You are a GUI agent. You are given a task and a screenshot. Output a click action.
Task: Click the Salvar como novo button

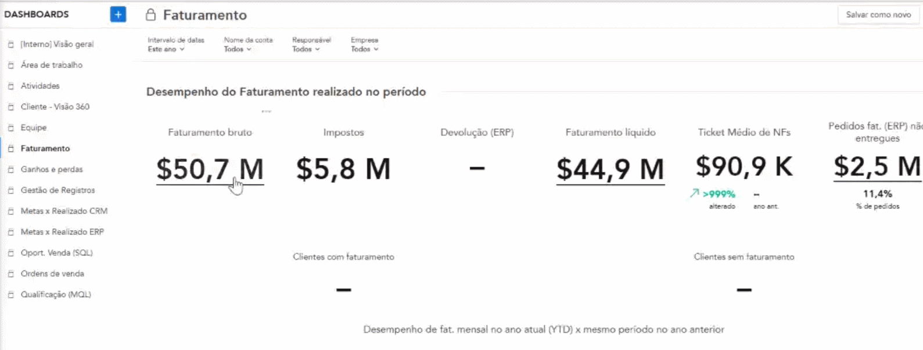pyautogui.click(x=878, y=14)
